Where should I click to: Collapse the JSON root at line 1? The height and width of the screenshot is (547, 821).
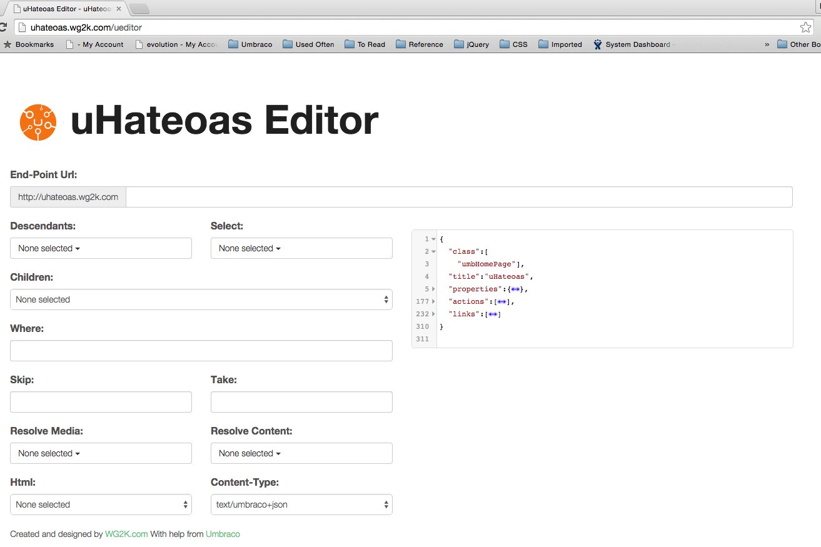(433, 239)
